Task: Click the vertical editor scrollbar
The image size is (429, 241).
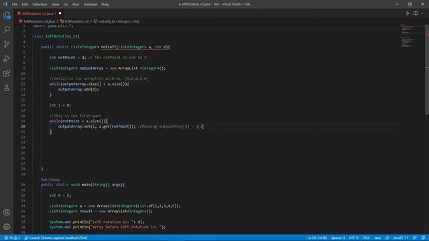Action: (x=427, y=70)
